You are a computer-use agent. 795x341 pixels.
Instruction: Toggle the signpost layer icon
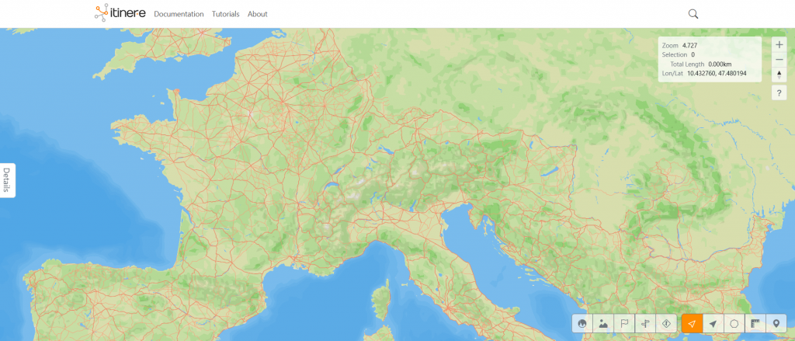click(x=645, y=323)
